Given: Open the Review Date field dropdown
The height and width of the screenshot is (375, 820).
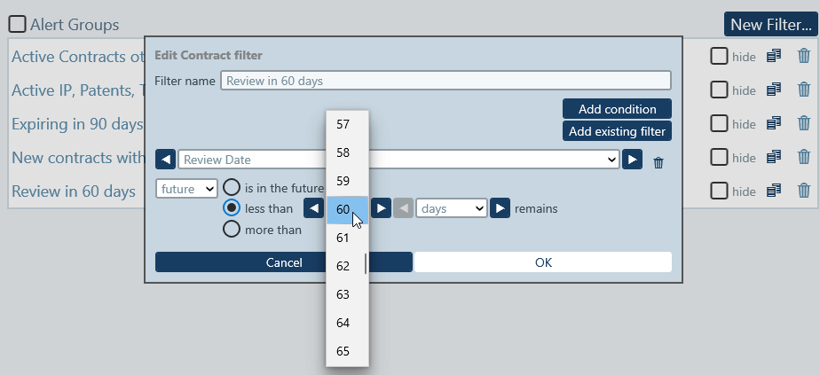Looking at the screenshot, I should tap(398, 160).
